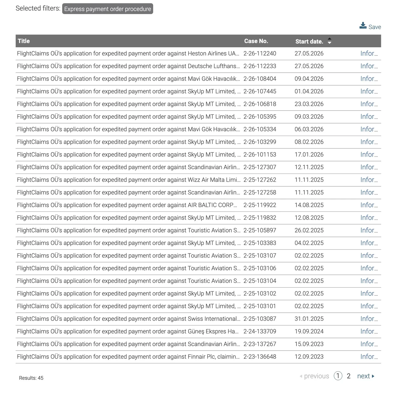
Task: Select the AIR BALTIC CORP application title
Action: click(127, 205)
